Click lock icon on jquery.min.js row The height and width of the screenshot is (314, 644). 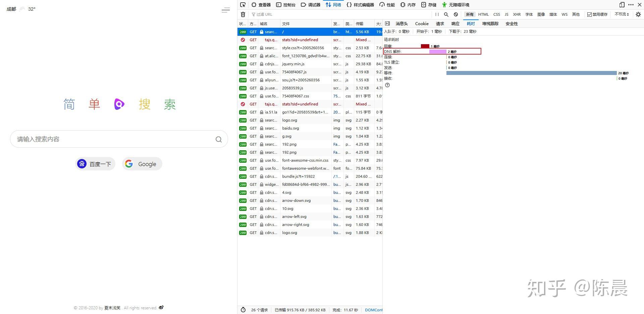(262, 64)
